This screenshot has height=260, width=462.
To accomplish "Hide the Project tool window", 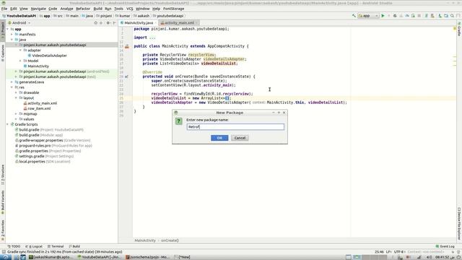I will 114,22.
